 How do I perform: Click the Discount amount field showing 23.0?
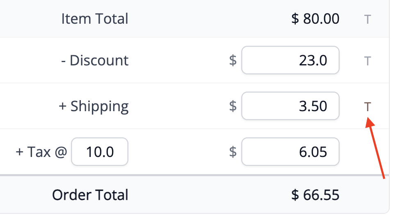[x=290, y=60]
